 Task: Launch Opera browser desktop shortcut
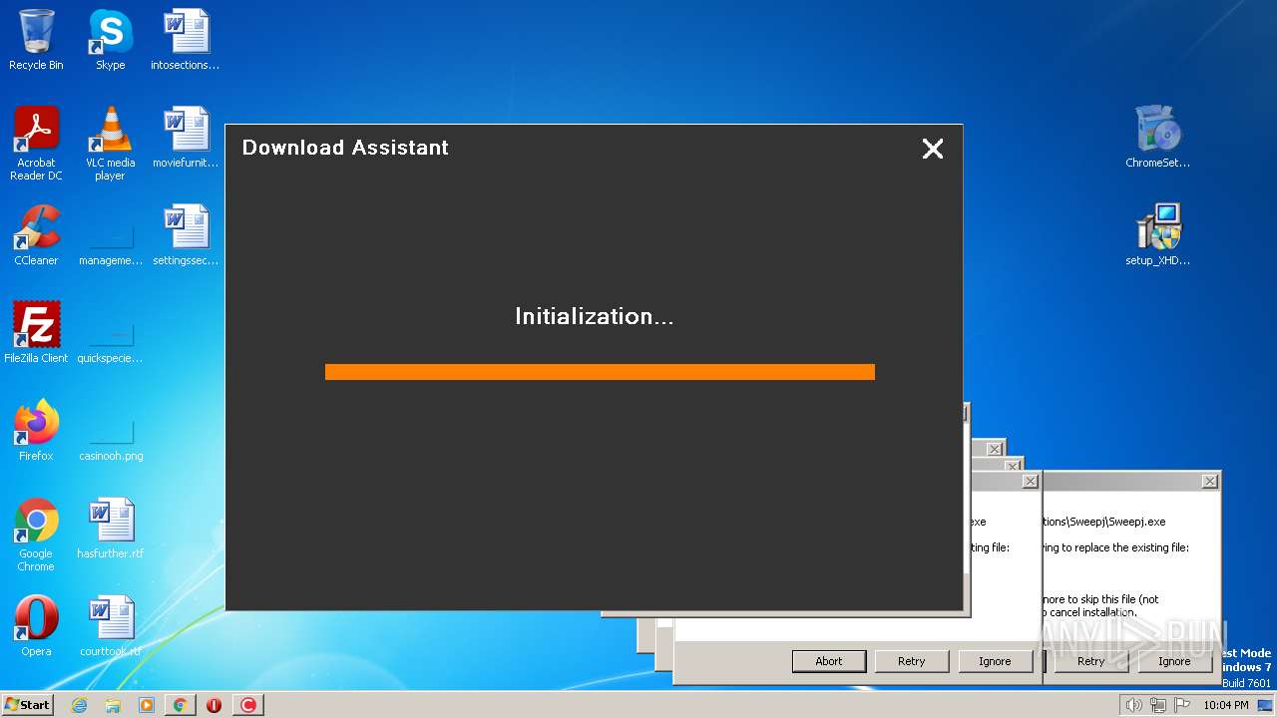pos(36,626)
